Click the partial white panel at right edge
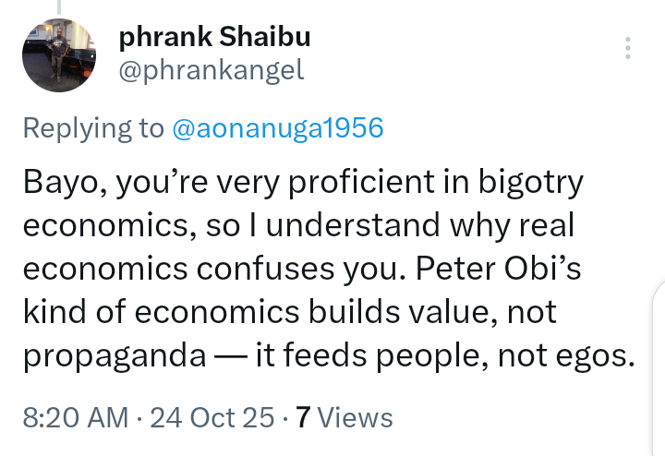Screen dimensions: 665x456 [x=658, y=369]
